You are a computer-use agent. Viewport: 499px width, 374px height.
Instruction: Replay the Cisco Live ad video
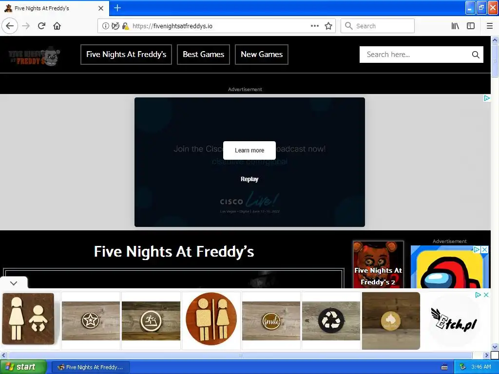click(x=249, y=179)
